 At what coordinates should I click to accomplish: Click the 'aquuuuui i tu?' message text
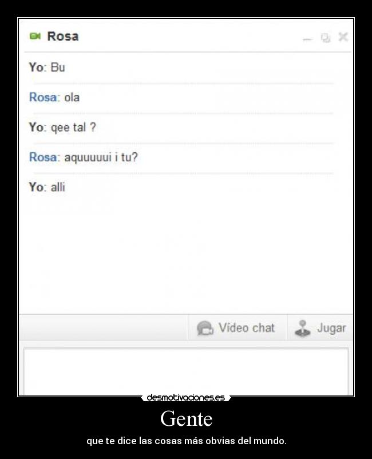101,157
